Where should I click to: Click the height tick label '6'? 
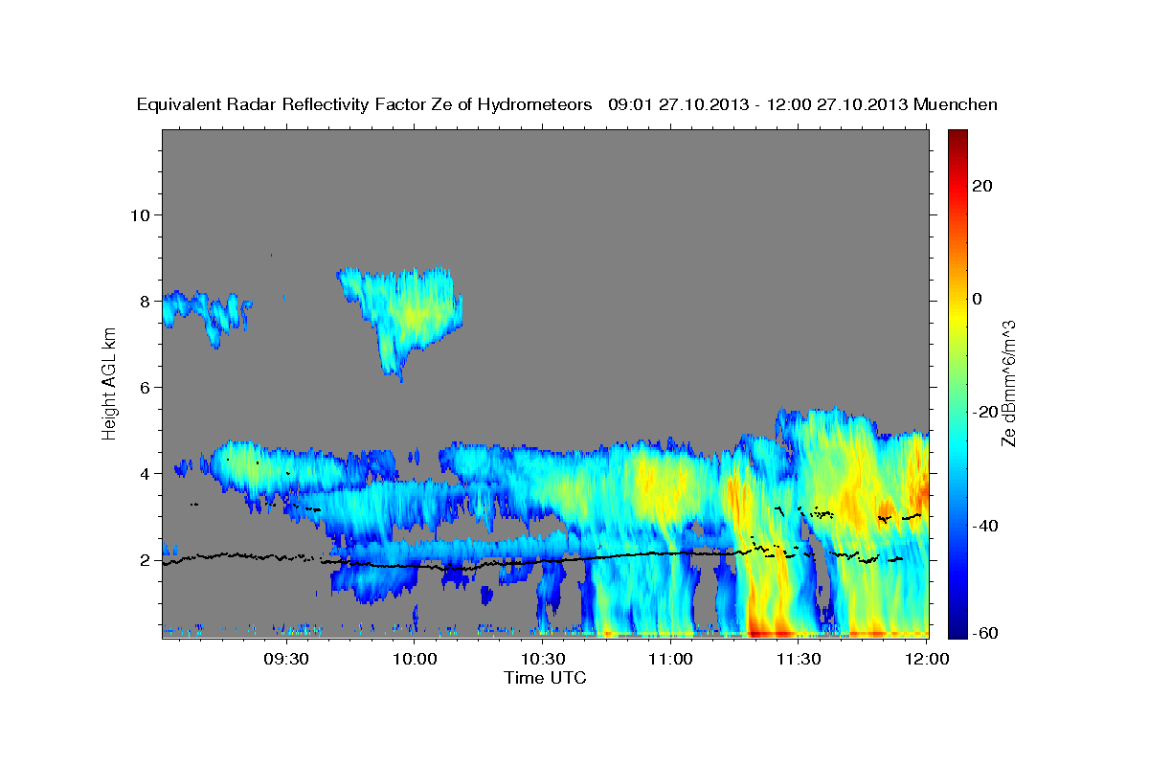click(x=145, y=387)
